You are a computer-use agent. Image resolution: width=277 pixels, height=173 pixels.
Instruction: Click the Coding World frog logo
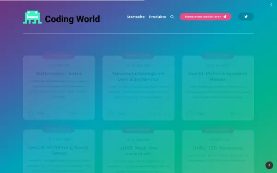click(32, 17)
